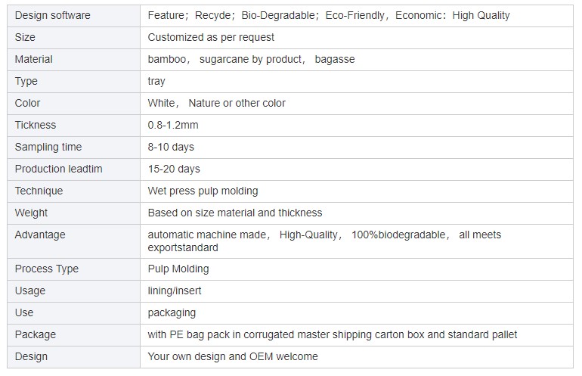Click the 'tray' value cell
The height and width of the screenshot is (376, 582).
point(156,81)
